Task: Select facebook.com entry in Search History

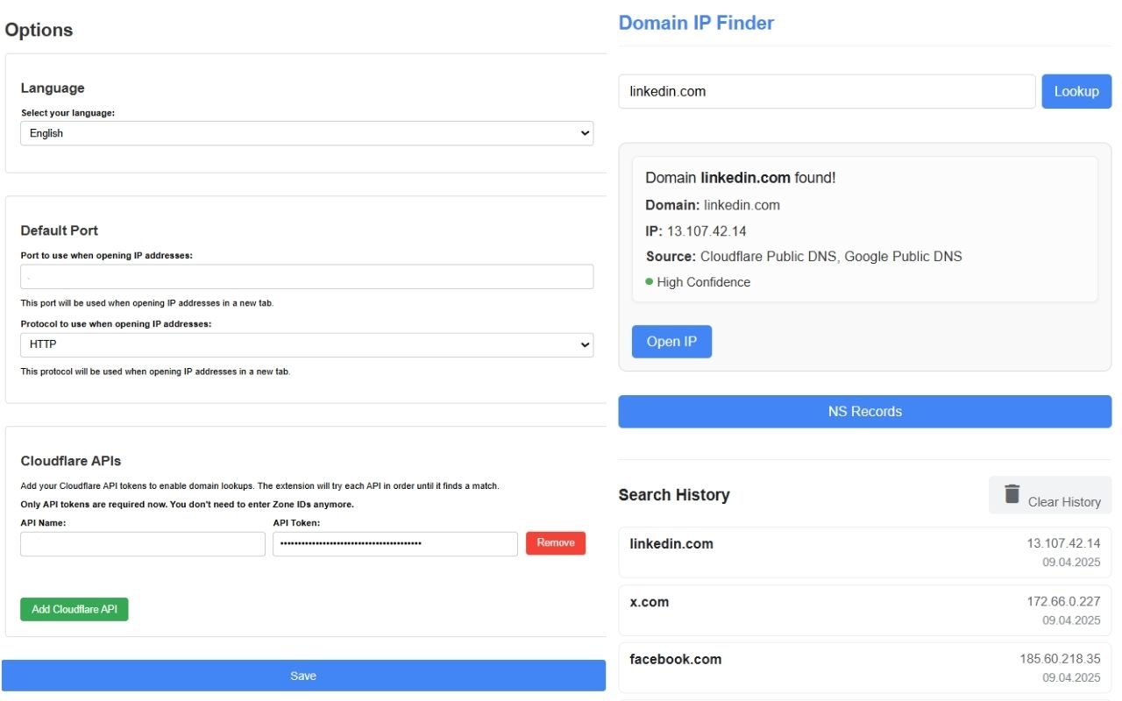Action: 864,669
